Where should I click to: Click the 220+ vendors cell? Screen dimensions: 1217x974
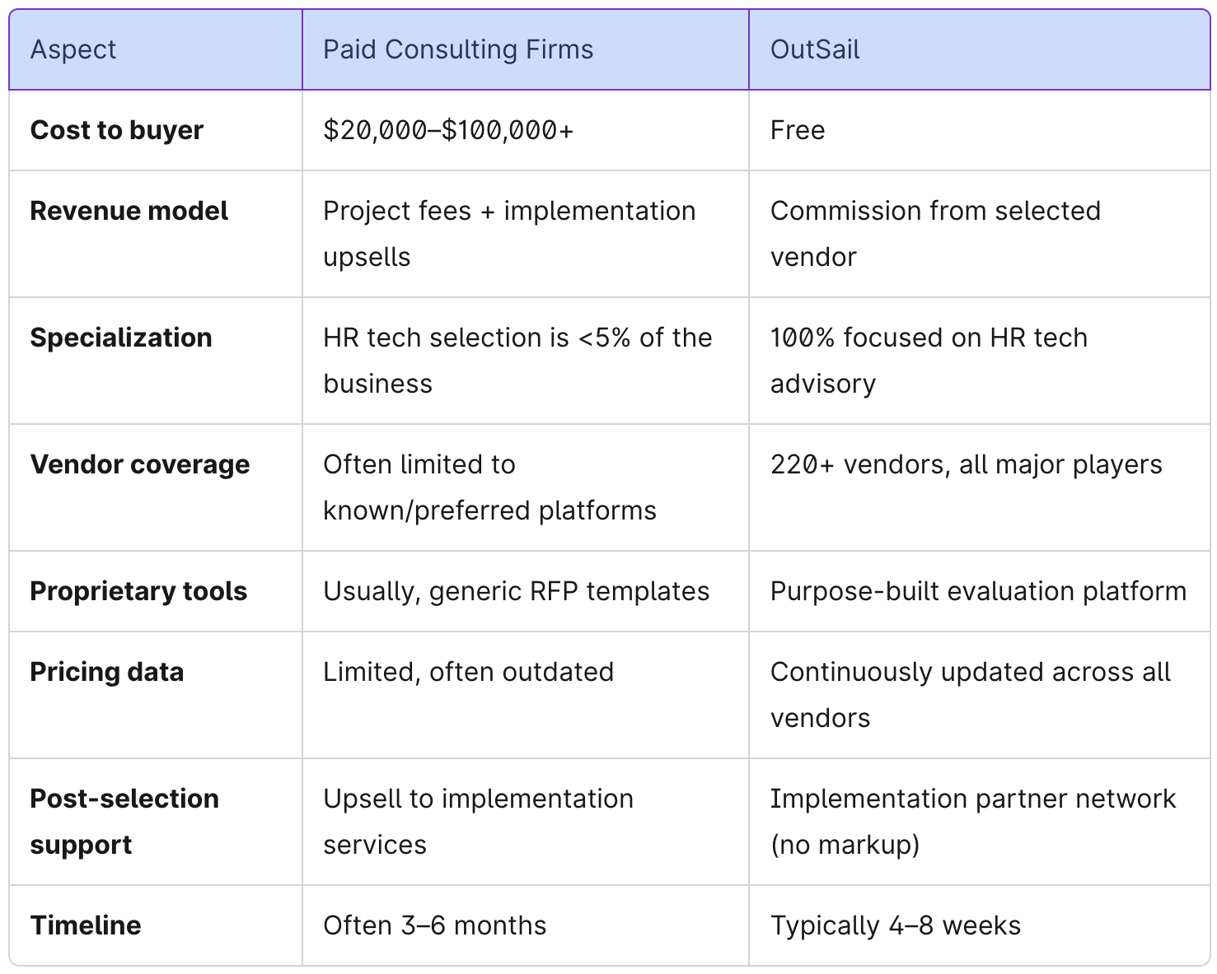(966, 464)
